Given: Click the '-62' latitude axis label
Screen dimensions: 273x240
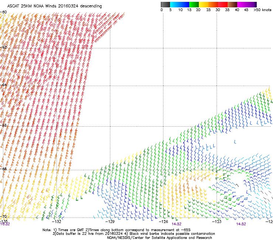Looking at the screenshot, I should (x=3, y=47).
